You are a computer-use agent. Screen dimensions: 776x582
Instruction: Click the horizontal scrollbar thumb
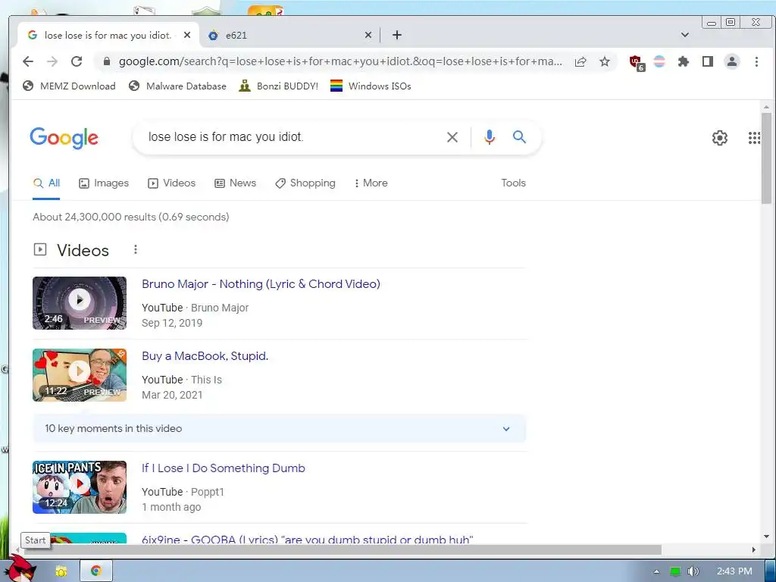(343, 550)
